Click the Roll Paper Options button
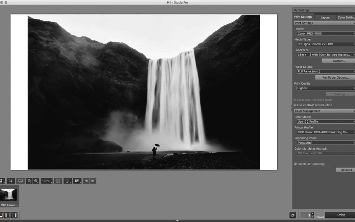Screen dimensions: 355x222 tap(335, 78)
